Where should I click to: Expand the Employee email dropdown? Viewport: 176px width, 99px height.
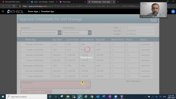59,32
